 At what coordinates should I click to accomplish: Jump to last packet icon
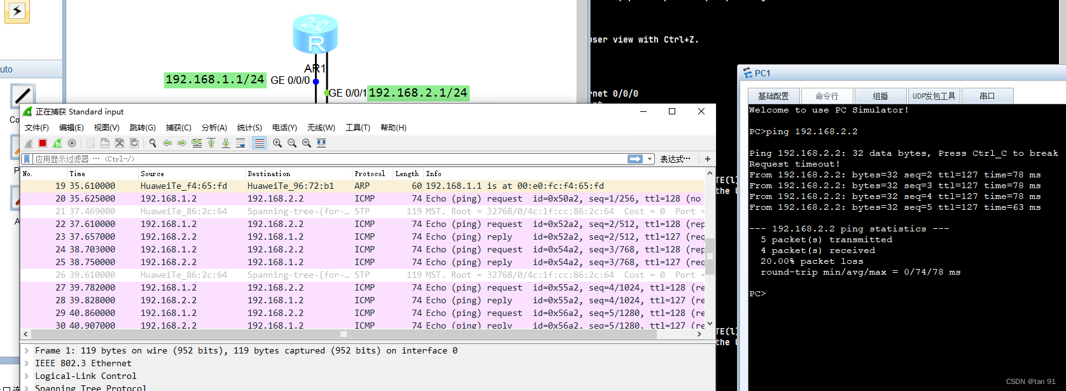tap(226, 143)
